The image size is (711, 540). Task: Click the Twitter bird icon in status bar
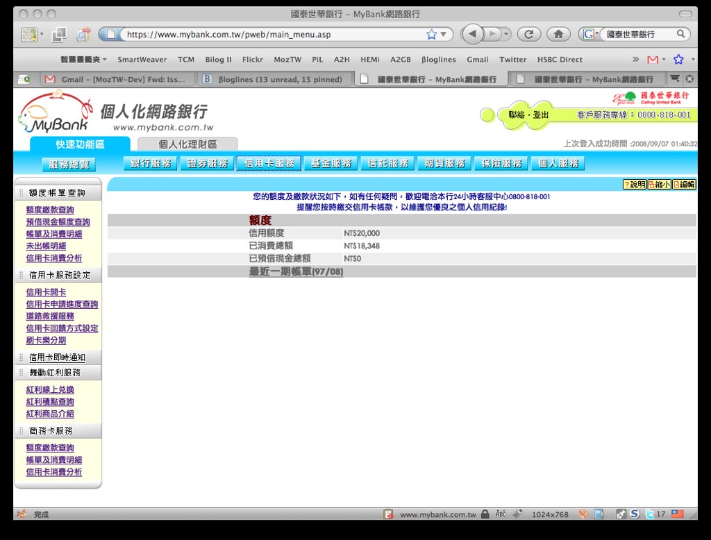tap(649, 514)
